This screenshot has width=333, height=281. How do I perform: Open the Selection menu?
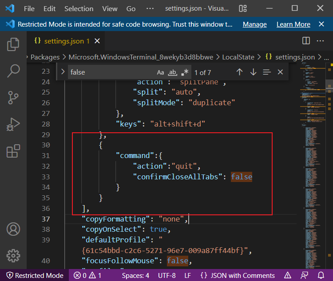(x=79, y=8)
